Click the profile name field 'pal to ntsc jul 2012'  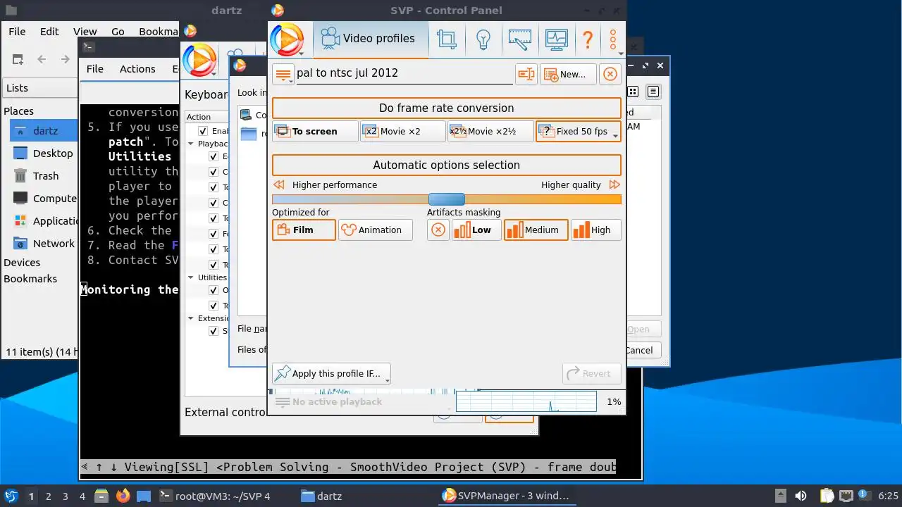tap(404, 73)
